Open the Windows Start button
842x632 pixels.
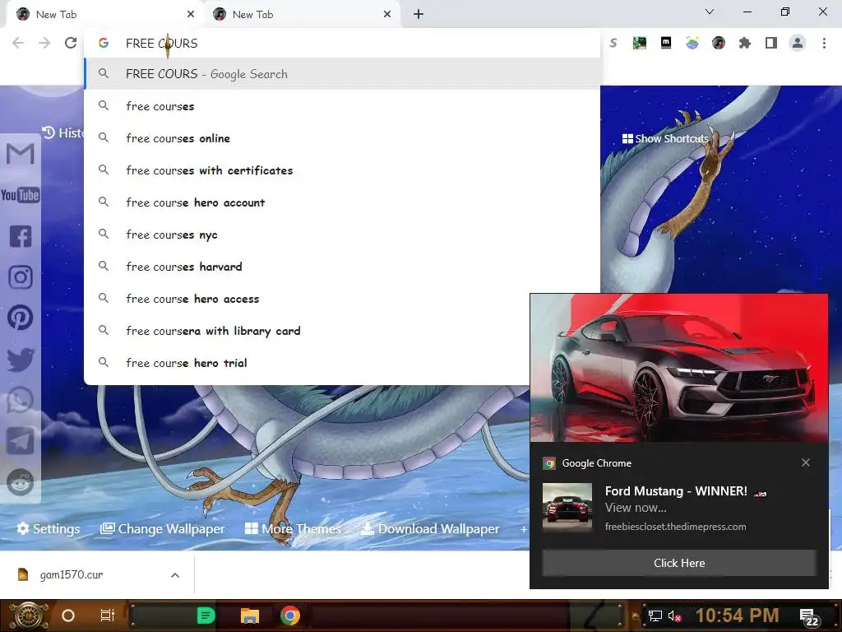click(27, 616)
